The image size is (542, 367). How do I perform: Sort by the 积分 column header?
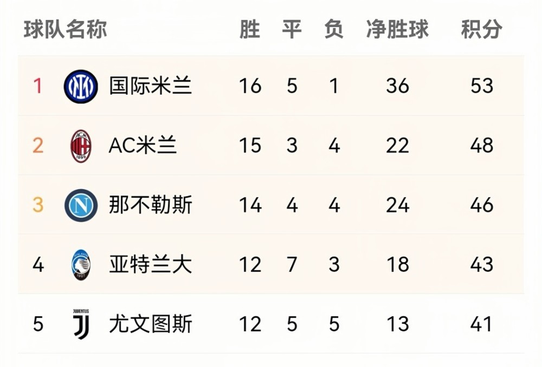481,29
